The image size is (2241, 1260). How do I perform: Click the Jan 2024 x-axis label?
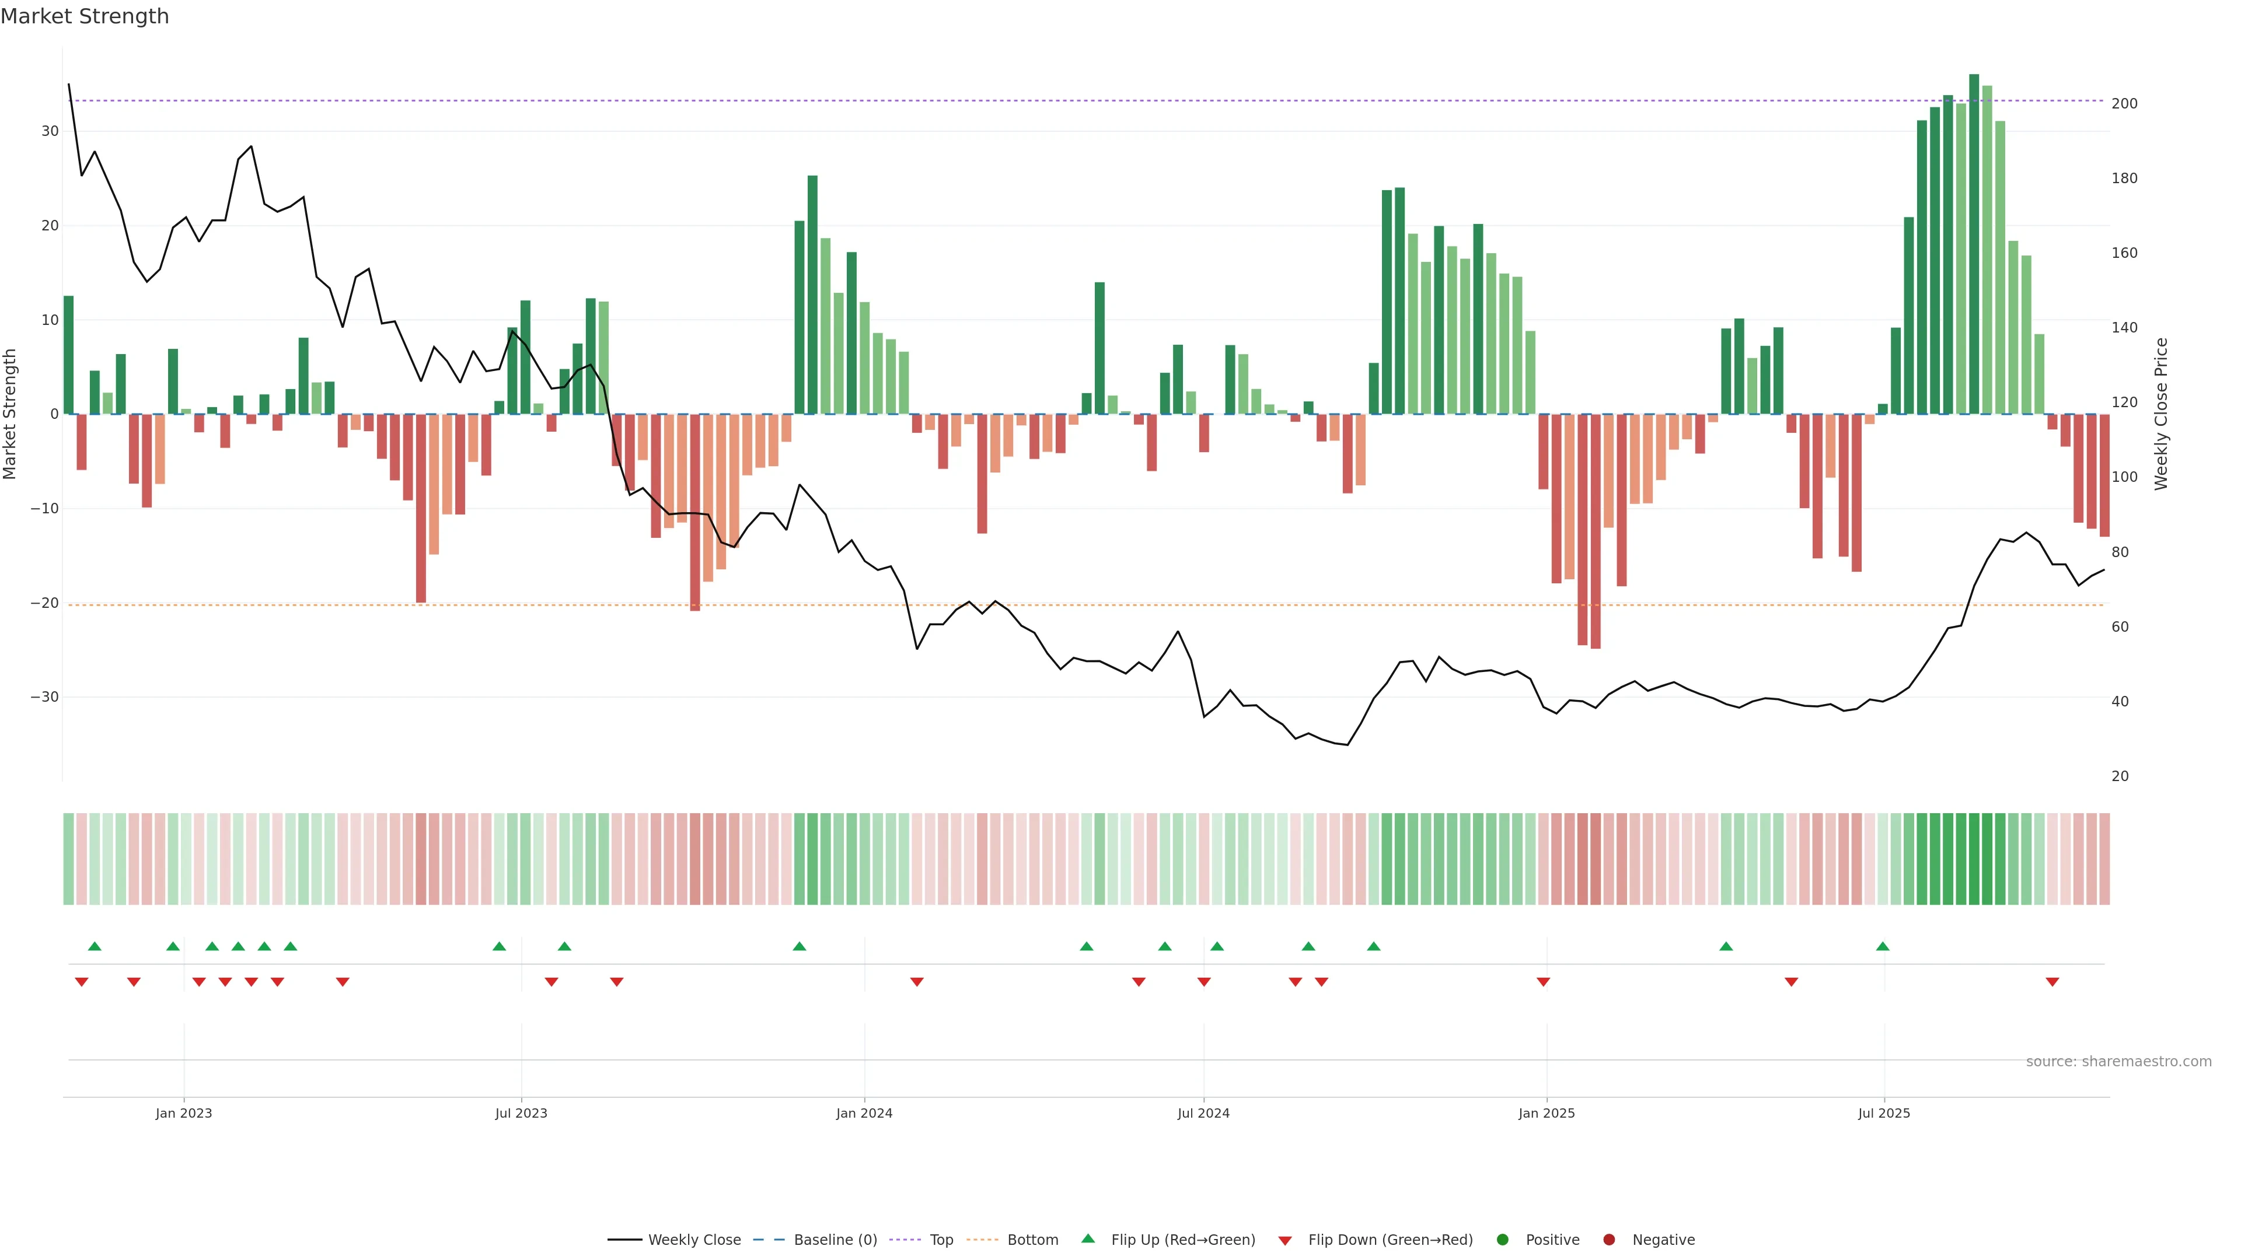point(864,1113)
